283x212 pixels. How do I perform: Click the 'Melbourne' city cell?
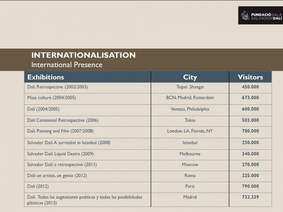[x=190, y=155]
